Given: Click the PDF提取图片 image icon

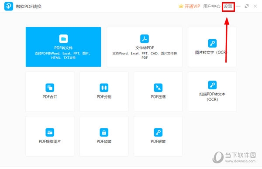Looking at the screenshot, I should tap(50, 132).
